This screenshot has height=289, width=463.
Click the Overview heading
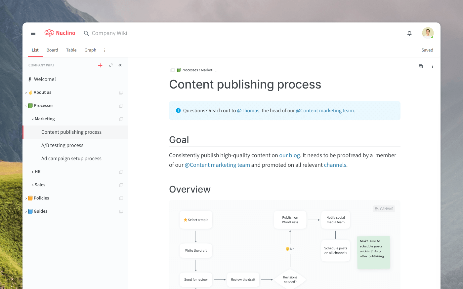tap(190, 189)
